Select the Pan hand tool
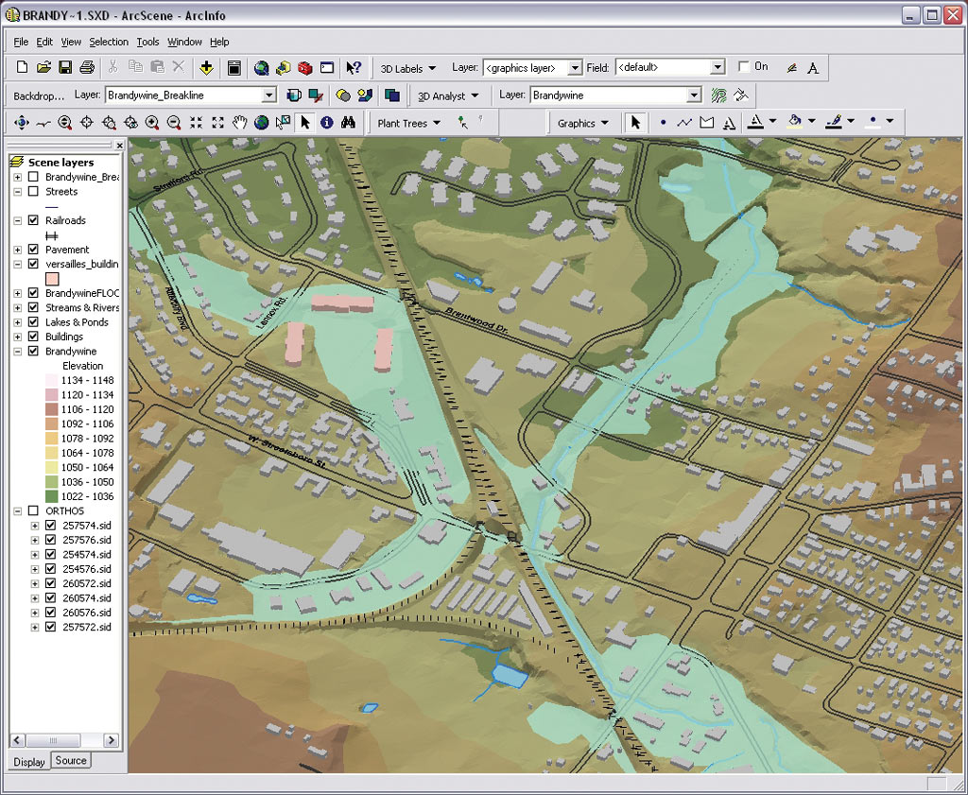The width and height of the screenshot is (968, 795). click(x=240, y=123)
